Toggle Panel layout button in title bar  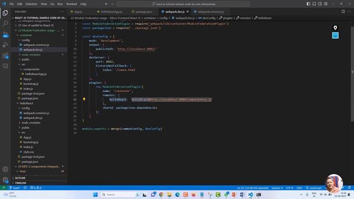point(314,4)
